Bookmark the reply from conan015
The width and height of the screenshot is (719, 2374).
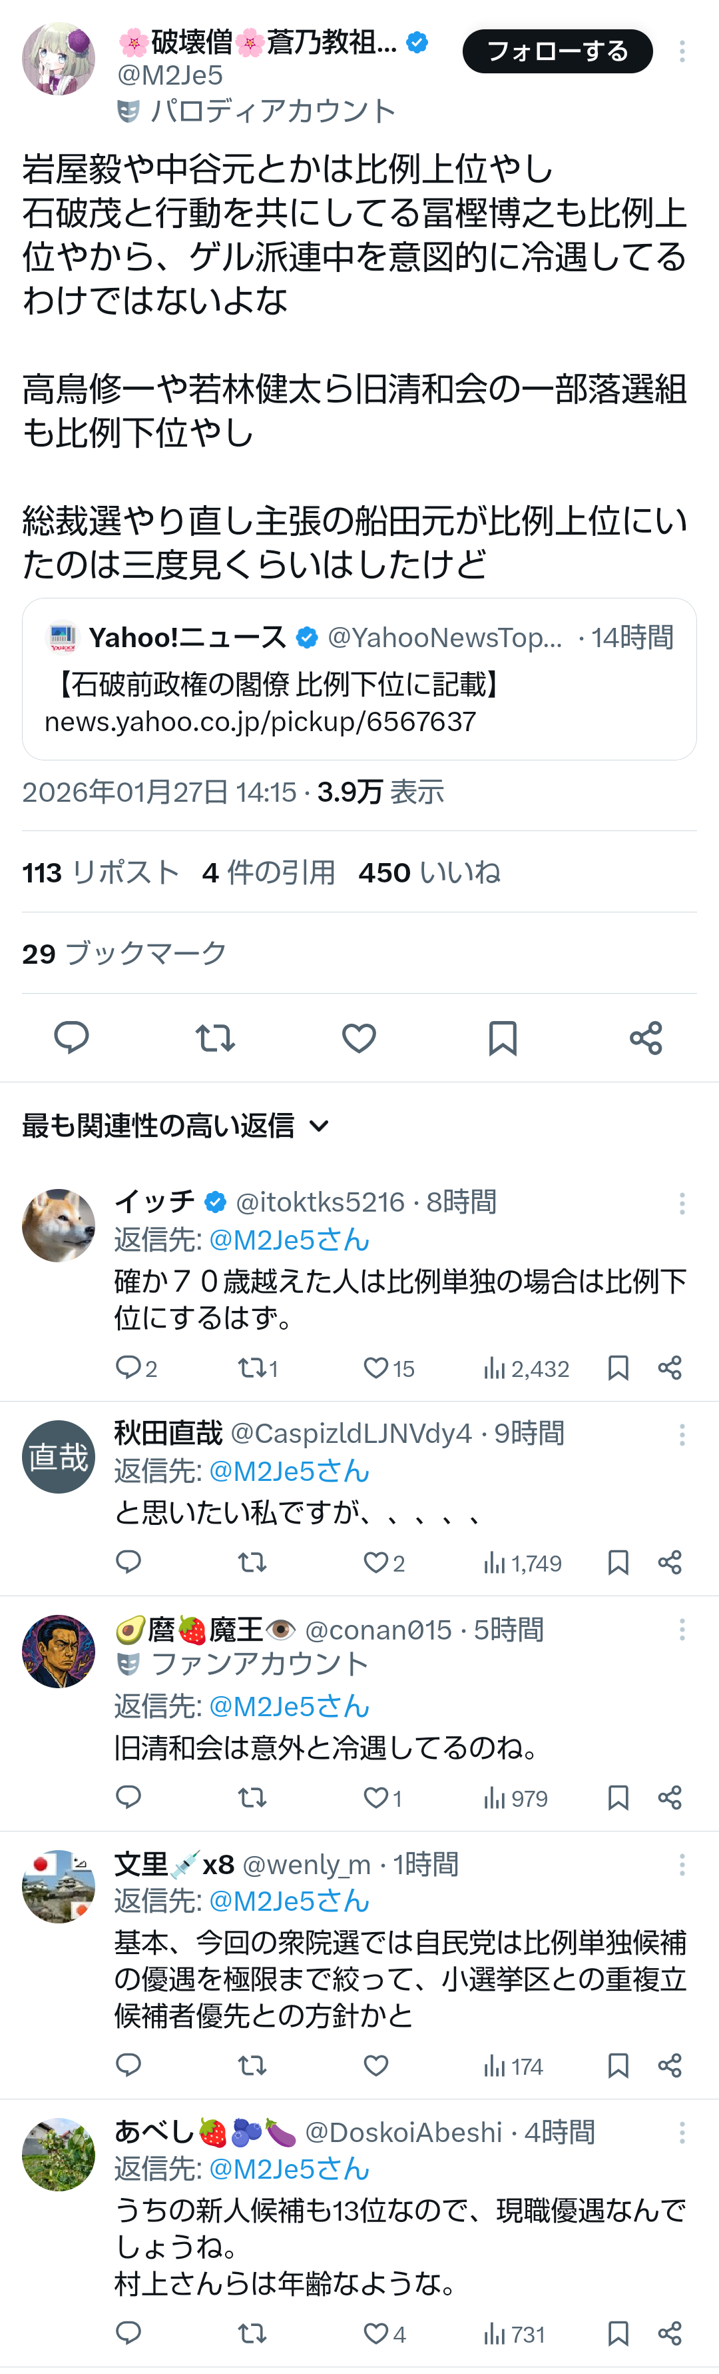coord(618,1797)
